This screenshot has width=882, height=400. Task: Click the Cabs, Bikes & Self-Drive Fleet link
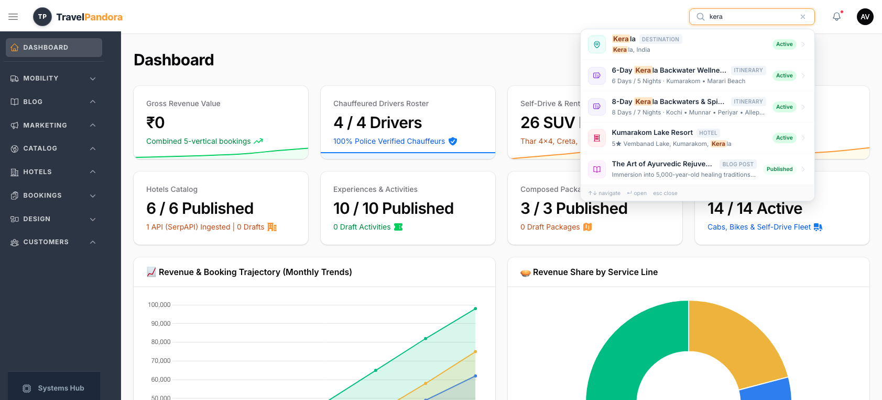coord(759,227)
